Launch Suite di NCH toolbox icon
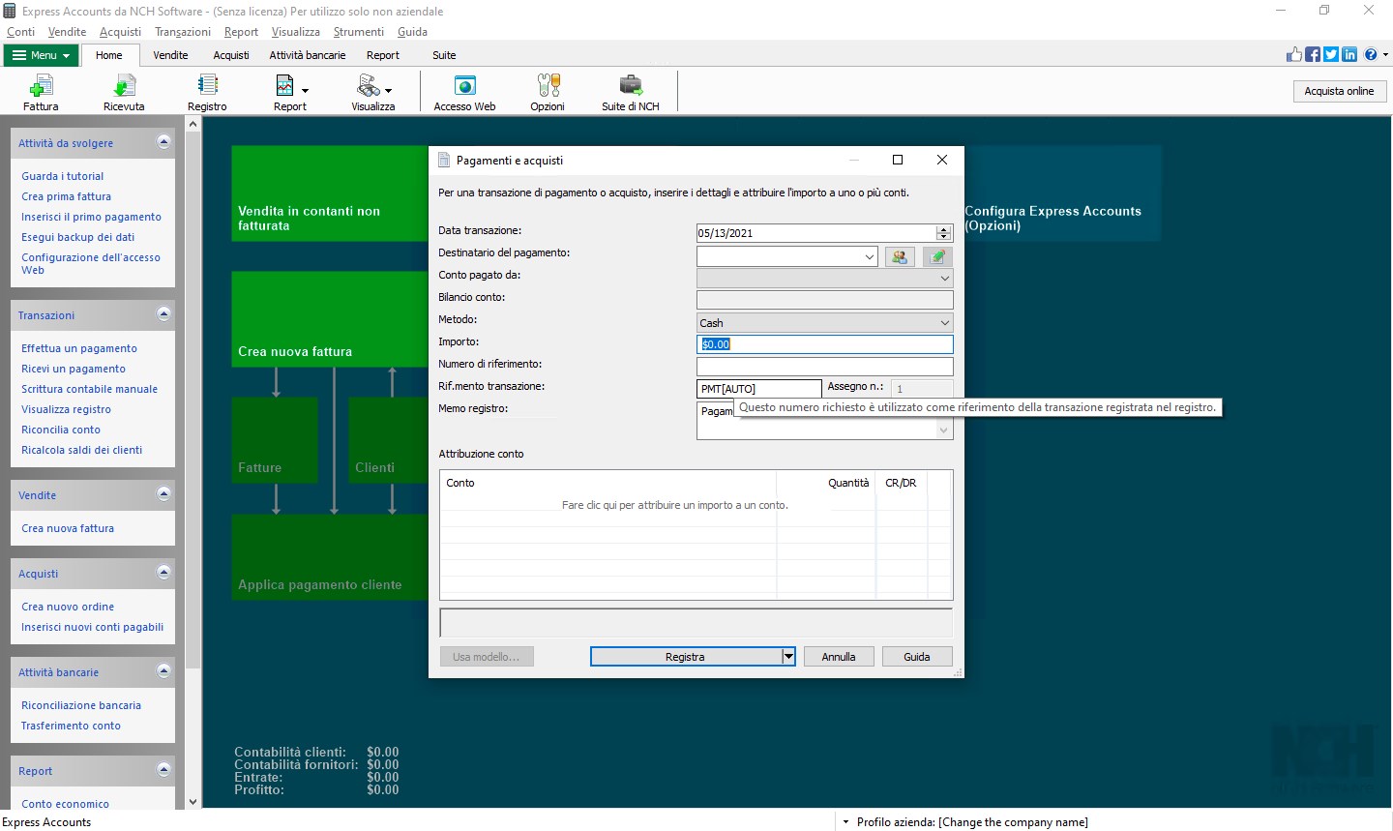Viewport: 1393px width, 831px height. 631,85
